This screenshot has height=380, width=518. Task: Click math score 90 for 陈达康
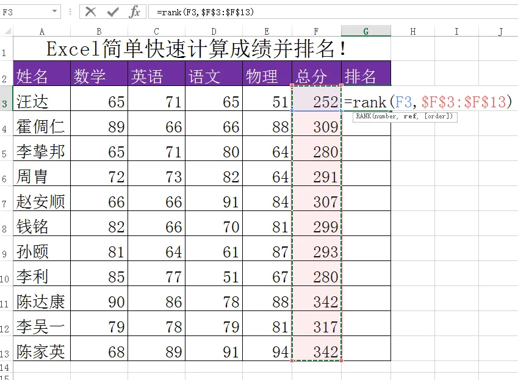99,298
